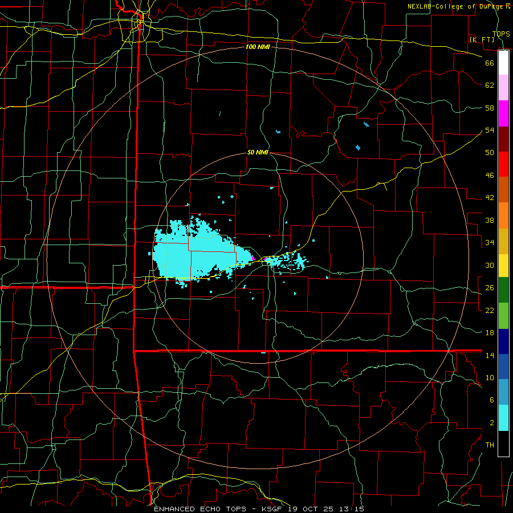Click the 2 legend value
This screenshot has height=513, width=513.
(492, 423)
